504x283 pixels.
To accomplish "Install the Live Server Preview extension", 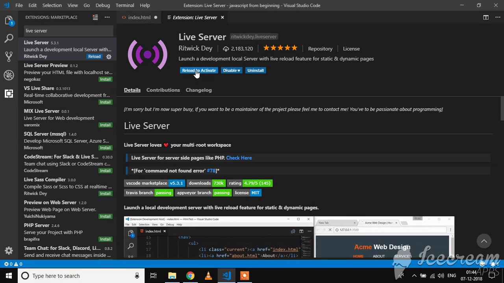I will click(x=105, y=79).
